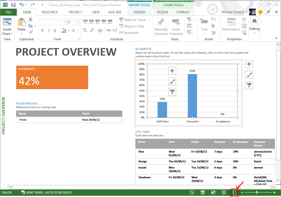
Task: Switch to Report view in status bar
Action: [x=234, y=193]
